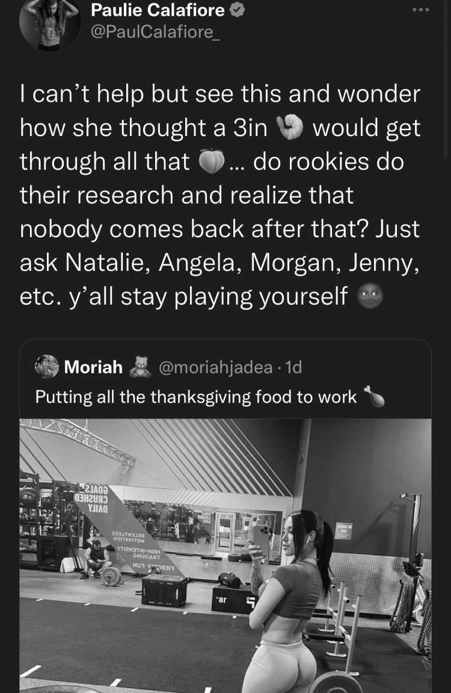Click the phone held in the gym photo
The width and height of the screenshot is (451, 693).
tap(261, 539)
